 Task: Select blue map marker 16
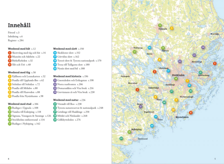(x=150, y=47)
